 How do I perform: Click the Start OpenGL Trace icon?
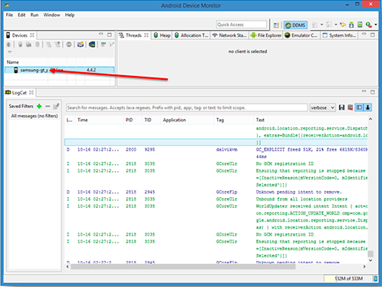[112, 45]
